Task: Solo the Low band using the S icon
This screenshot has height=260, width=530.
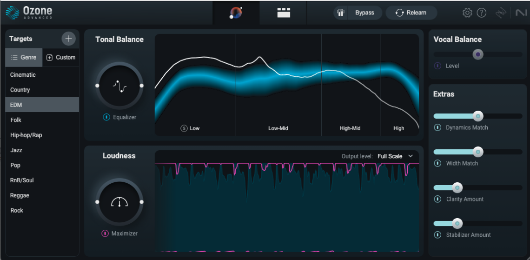Action: coord(184,128)
